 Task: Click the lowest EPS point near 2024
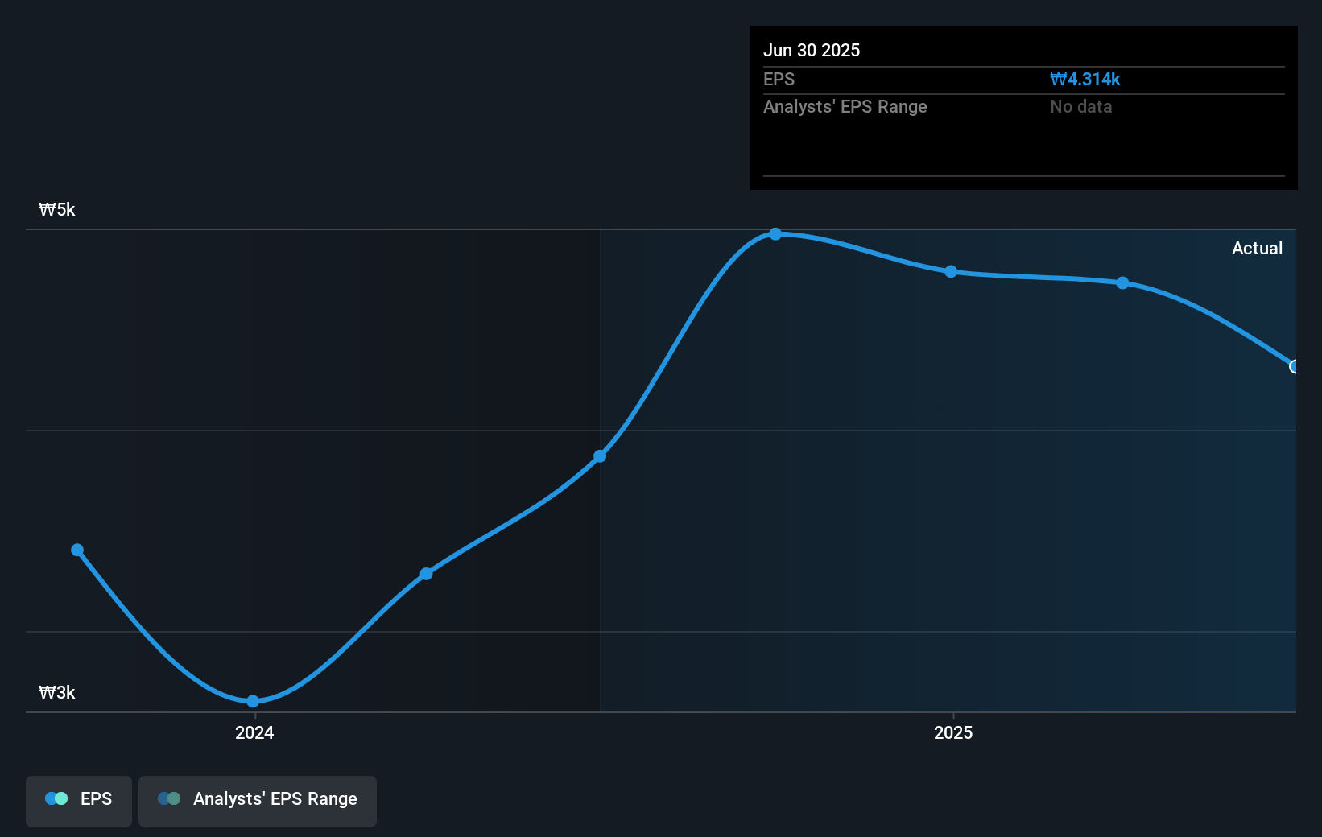click(x=253, y=702)
